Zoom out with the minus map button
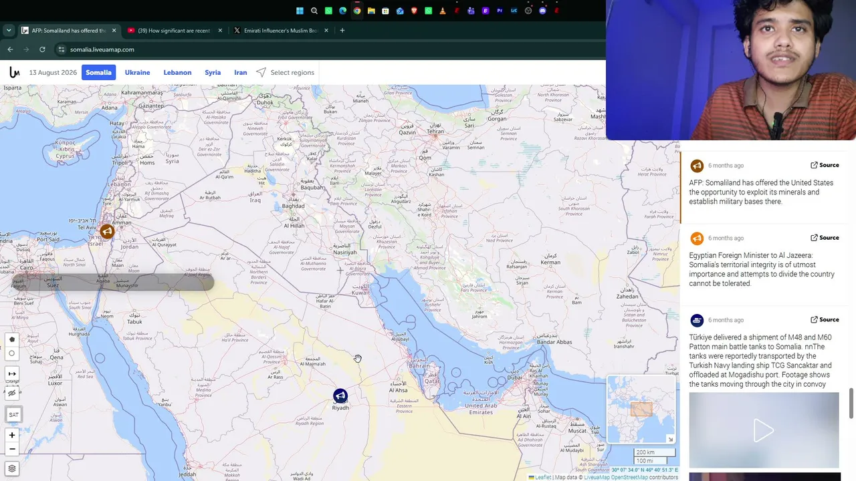Viewport: 856px width, 481px height. 11,449
